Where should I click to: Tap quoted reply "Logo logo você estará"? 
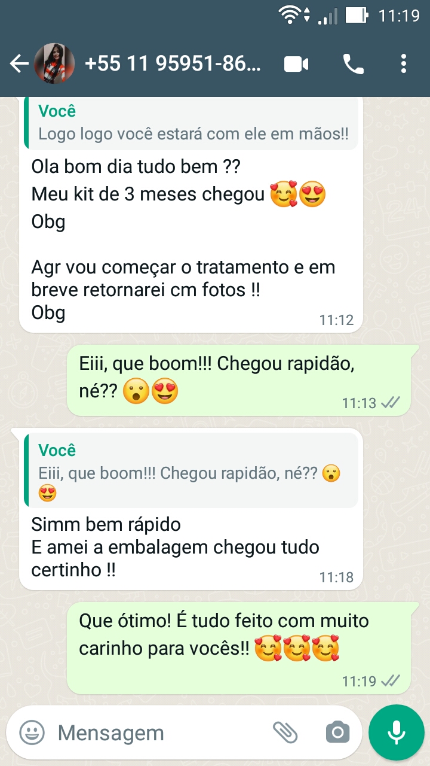coord(191,123)
